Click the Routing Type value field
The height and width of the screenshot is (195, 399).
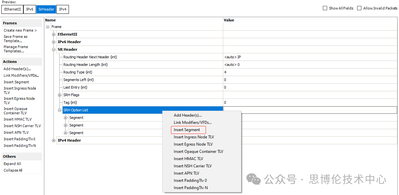pos(310,72)
